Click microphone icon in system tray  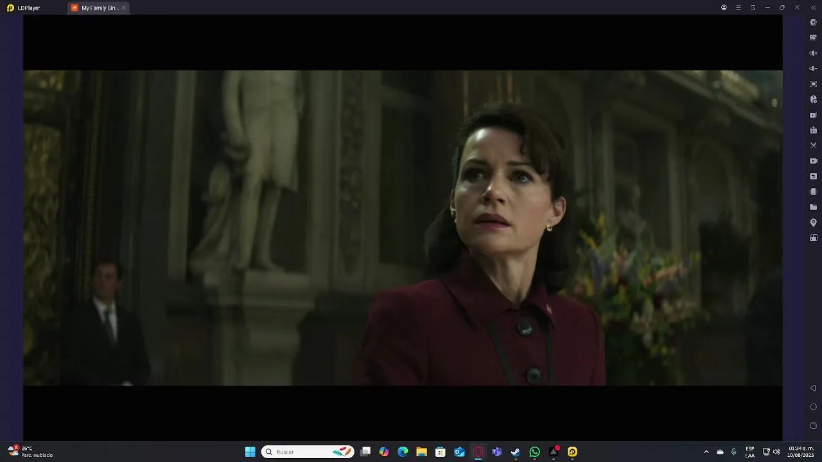pos(734,452)
